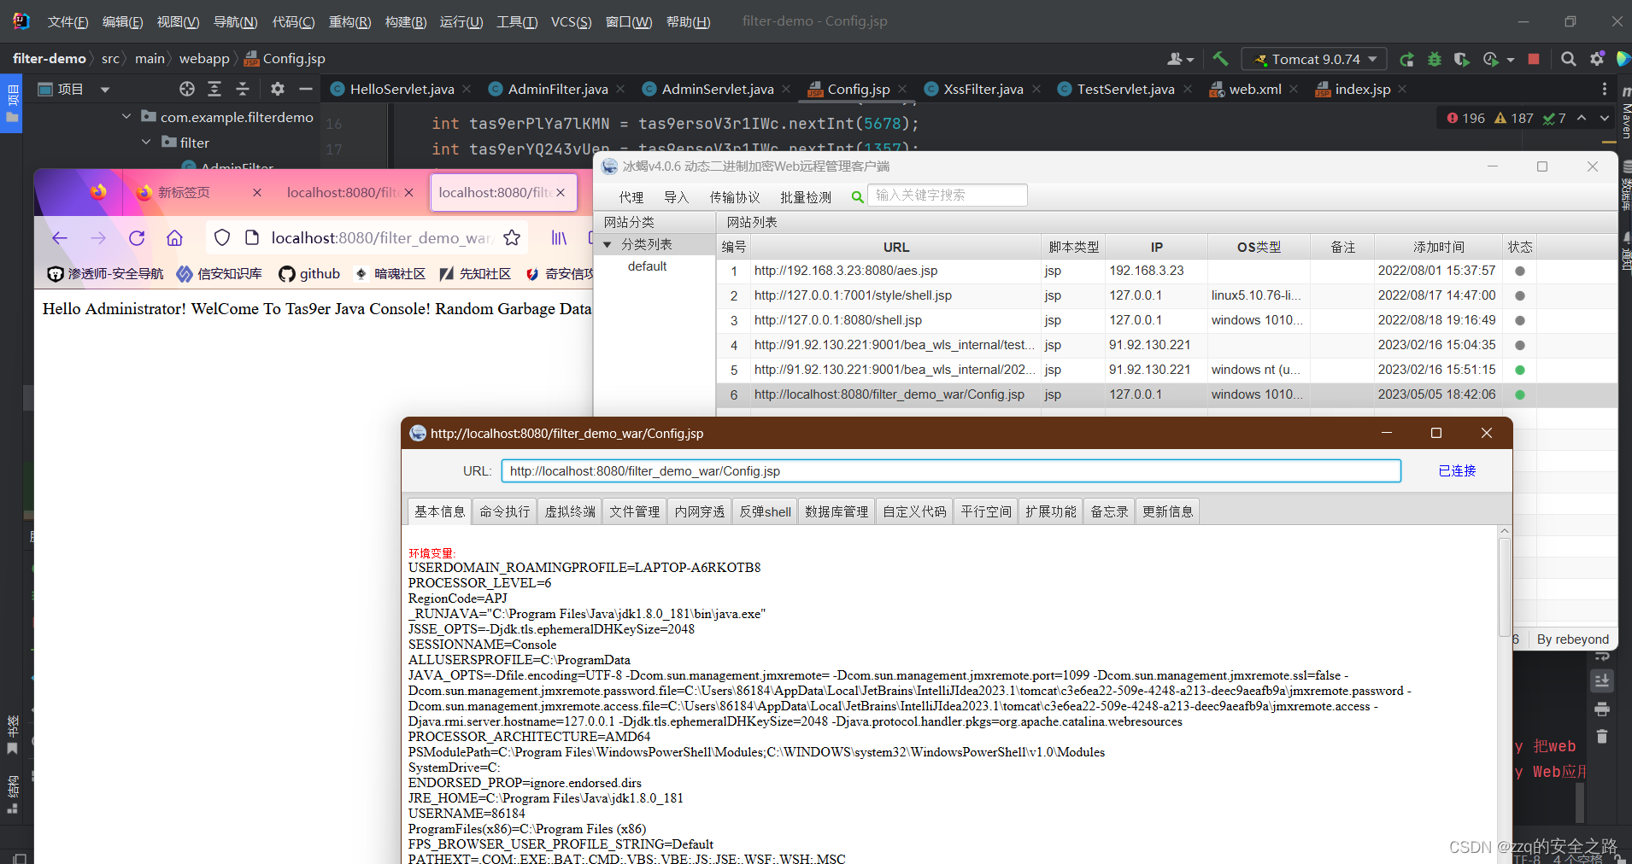Click the trash icon in the right side panel

tap(1602, 736)
